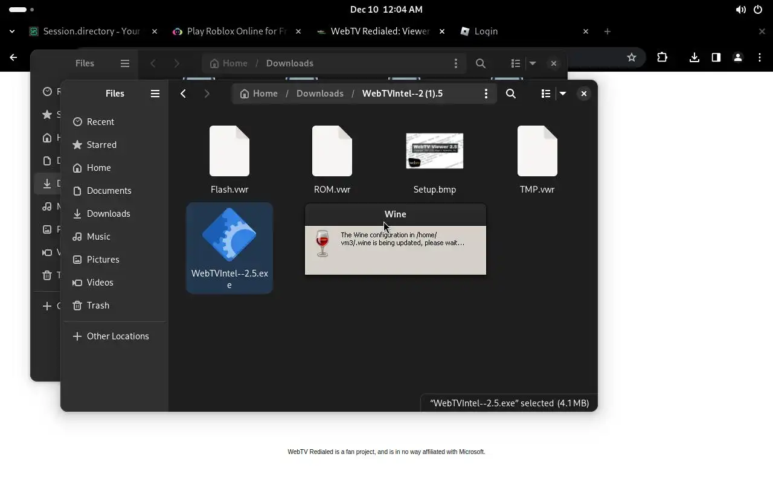Screen dimensions: 773x483
Task: Close the front Files window
Action: click(583, 94)
